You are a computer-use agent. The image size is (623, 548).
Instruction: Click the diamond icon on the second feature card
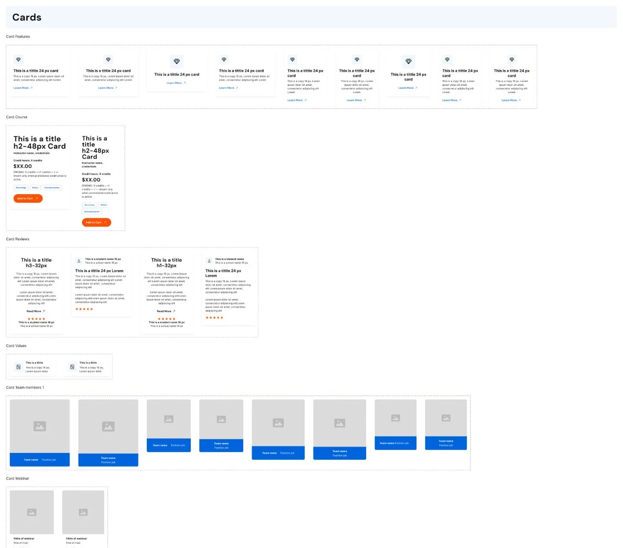(108, 59)
